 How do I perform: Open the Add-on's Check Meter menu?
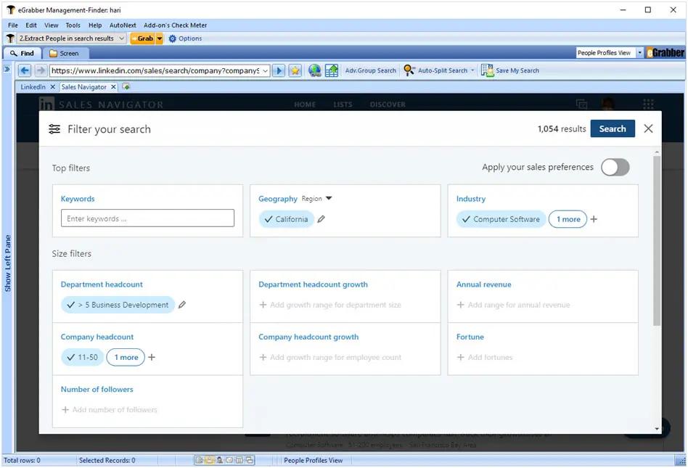(175, 25)
